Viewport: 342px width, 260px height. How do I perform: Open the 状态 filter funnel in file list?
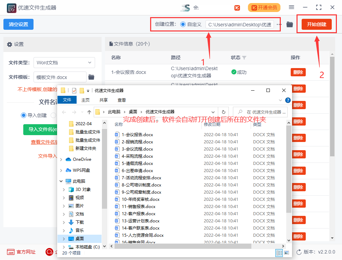[244, 58]
